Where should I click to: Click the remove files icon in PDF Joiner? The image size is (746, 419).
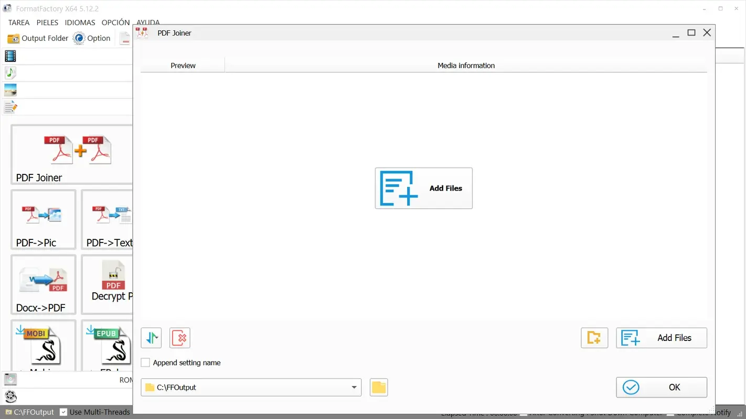[180, 338]
